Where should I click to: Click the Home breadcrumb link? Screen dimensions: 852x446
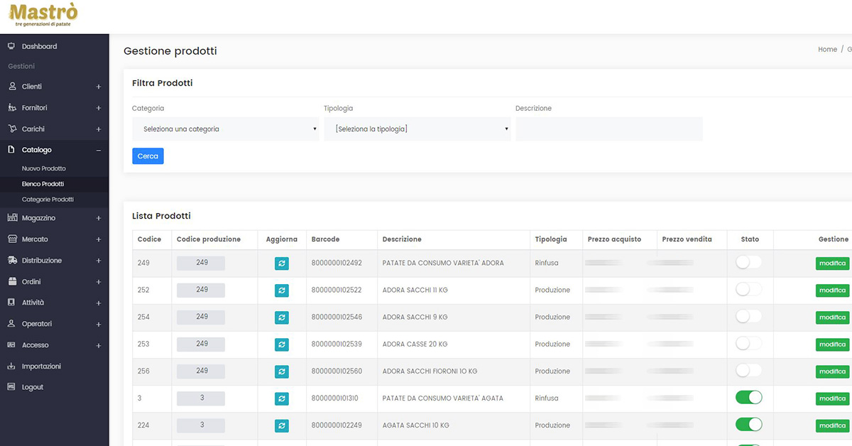827,50
